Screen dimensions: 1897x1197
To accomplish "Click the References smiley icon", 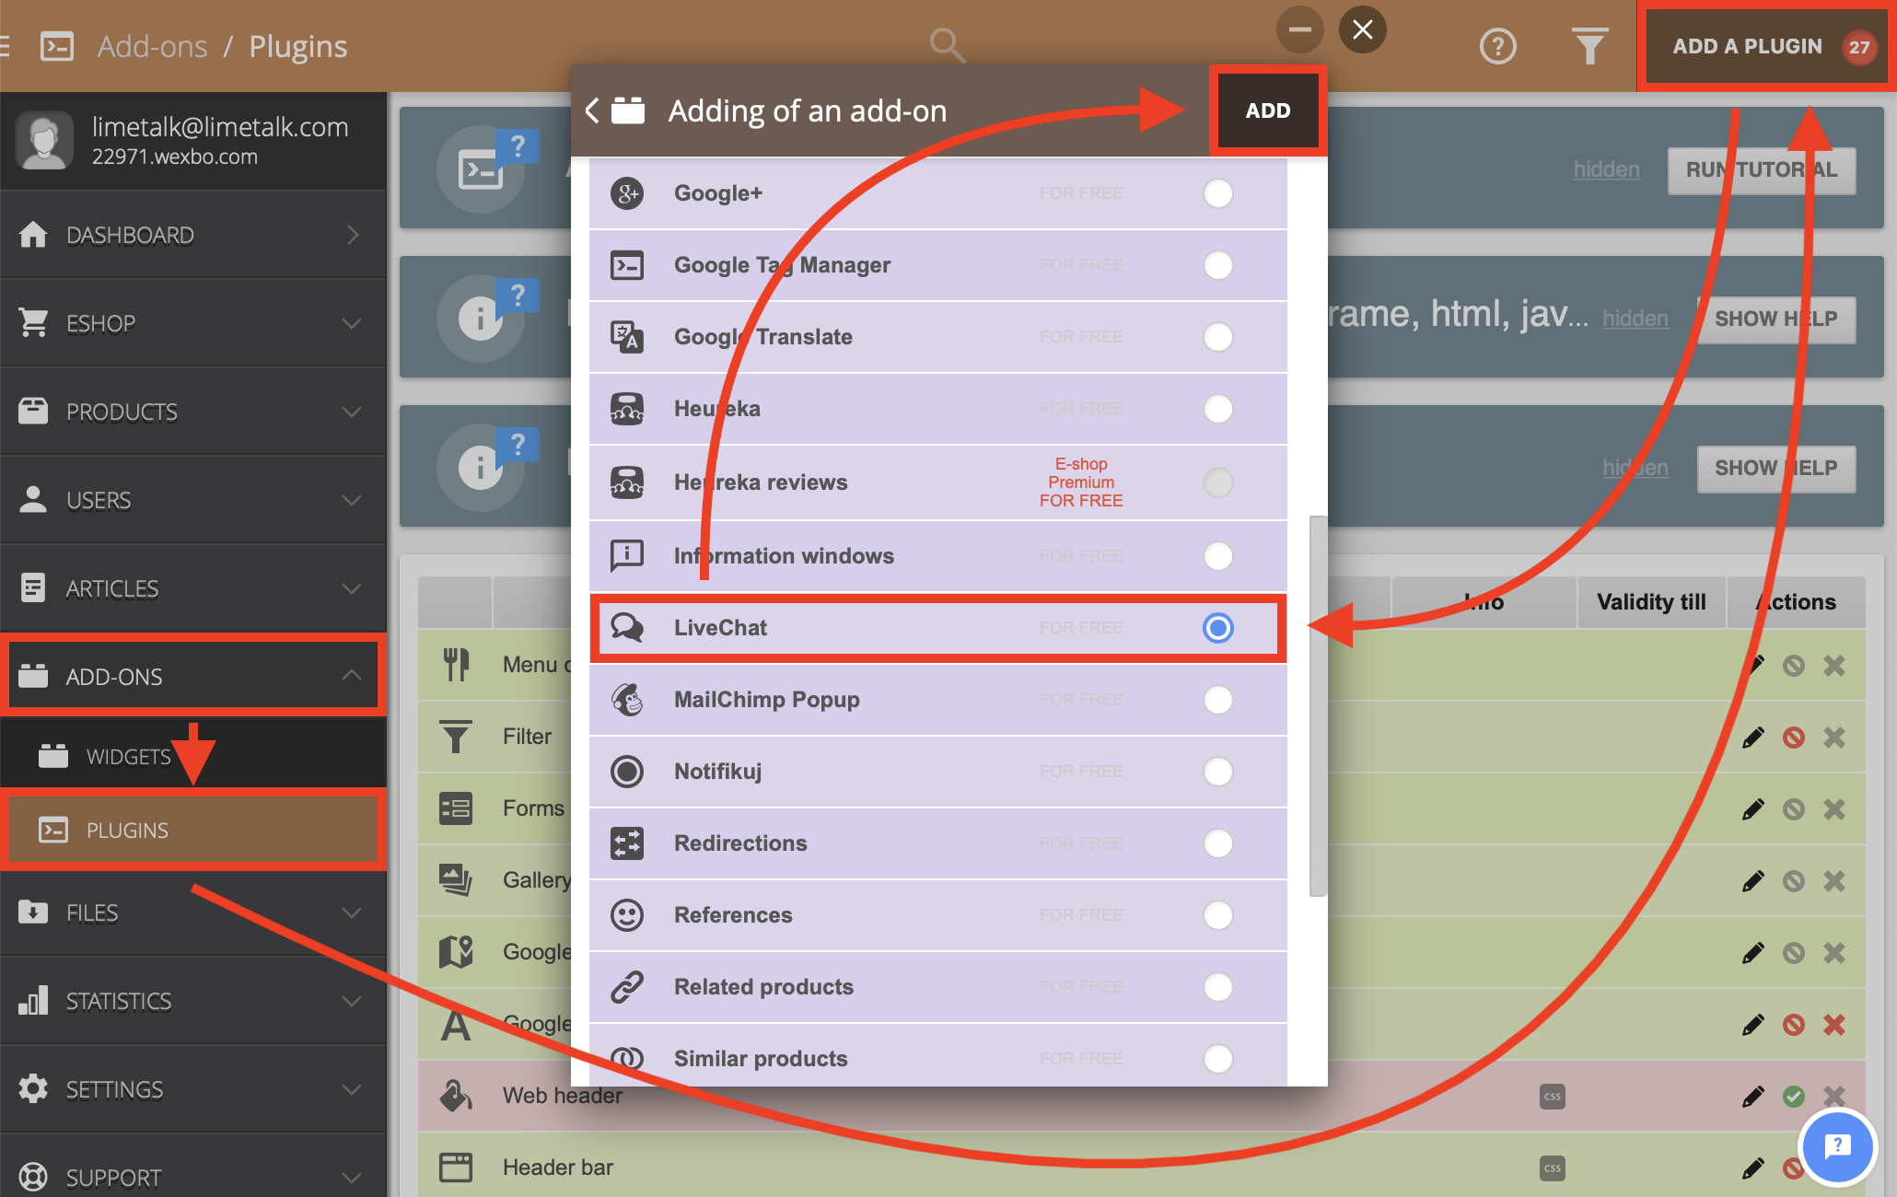I will coord(627,915).
